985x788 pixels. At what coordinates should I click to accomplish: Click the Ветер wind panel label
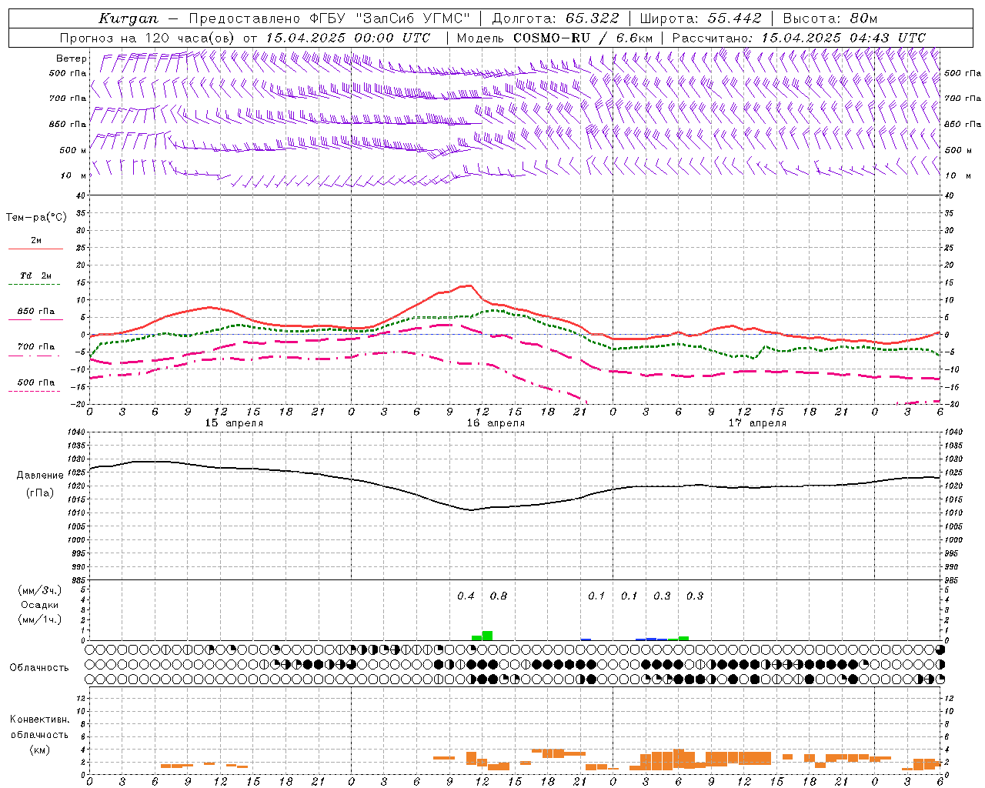point(71,58)
